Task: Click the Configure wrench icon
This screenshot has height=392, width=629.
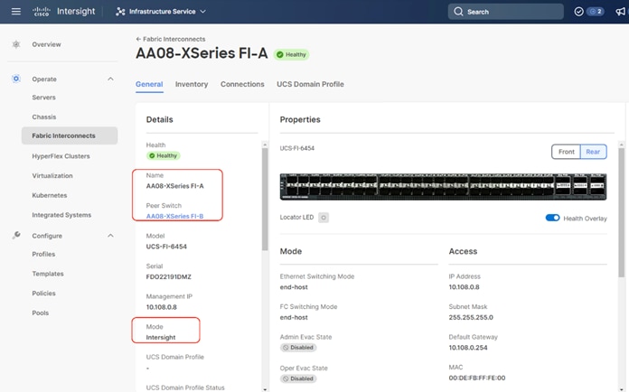Action: [x=16, y=235]
